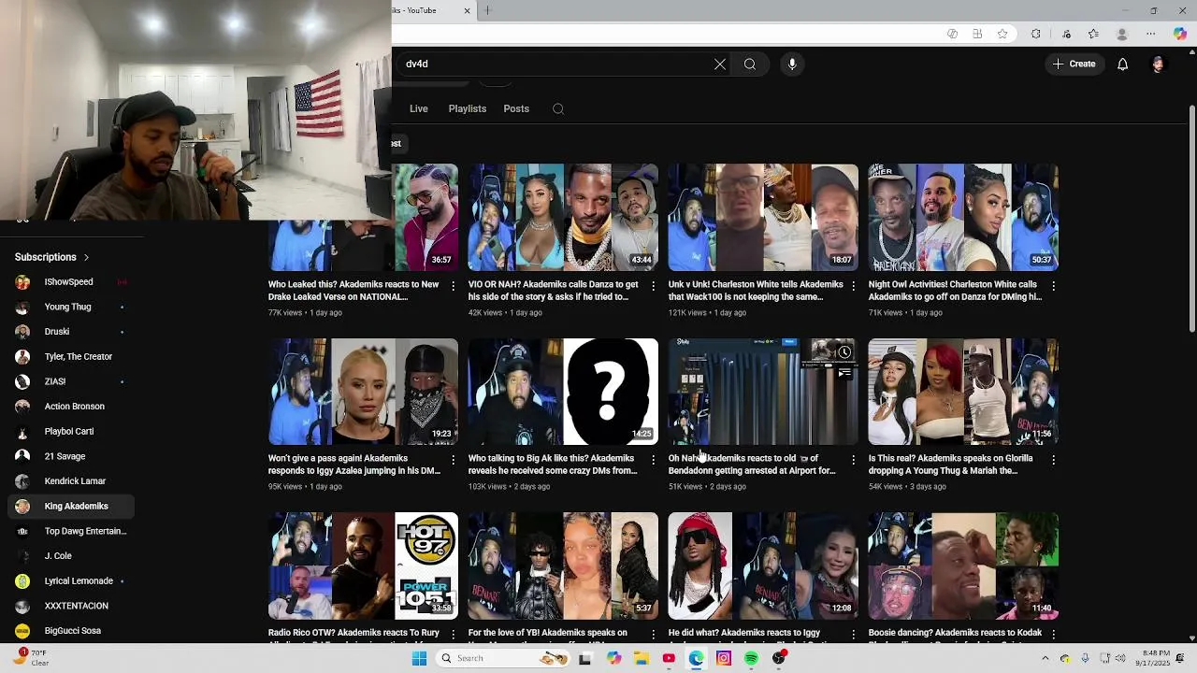This screenshot has height=673, width=1197.
Task: Open the IShowSpeed subscription
Action: point(71,282)
